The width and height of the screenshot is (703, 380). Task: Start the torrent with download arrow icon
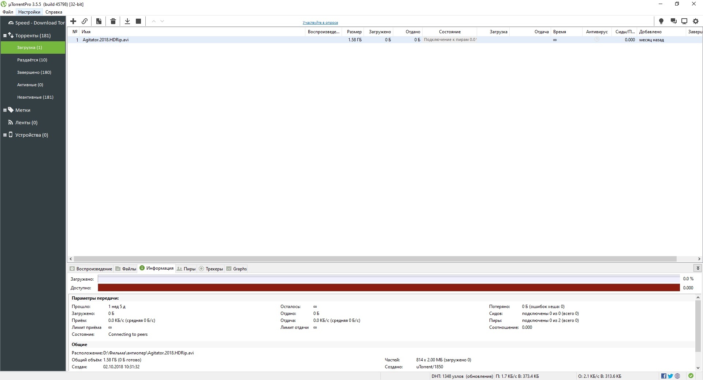127,21
